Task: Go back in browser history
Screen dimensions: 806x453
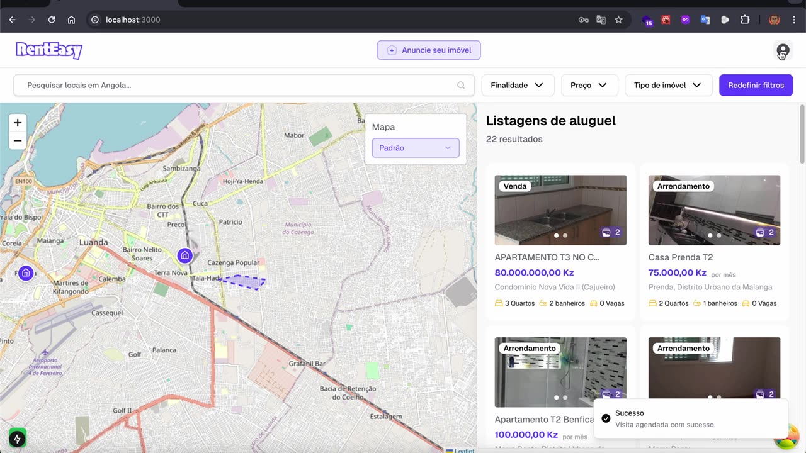Action: coord(12,20)
